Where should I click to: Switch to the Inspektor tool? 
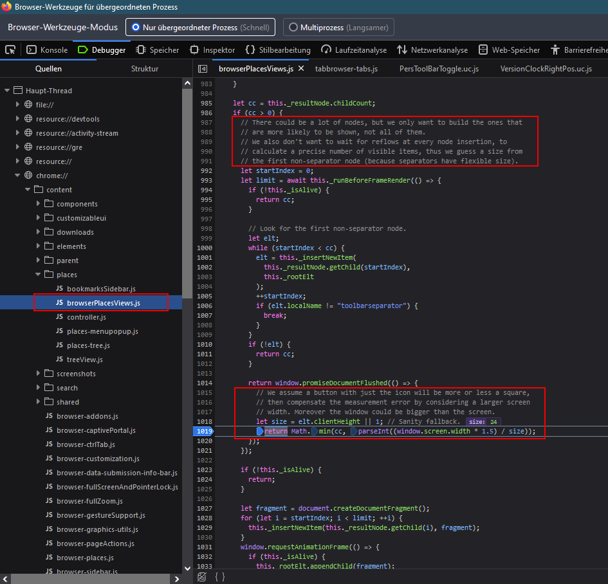(x=212, y=50)
